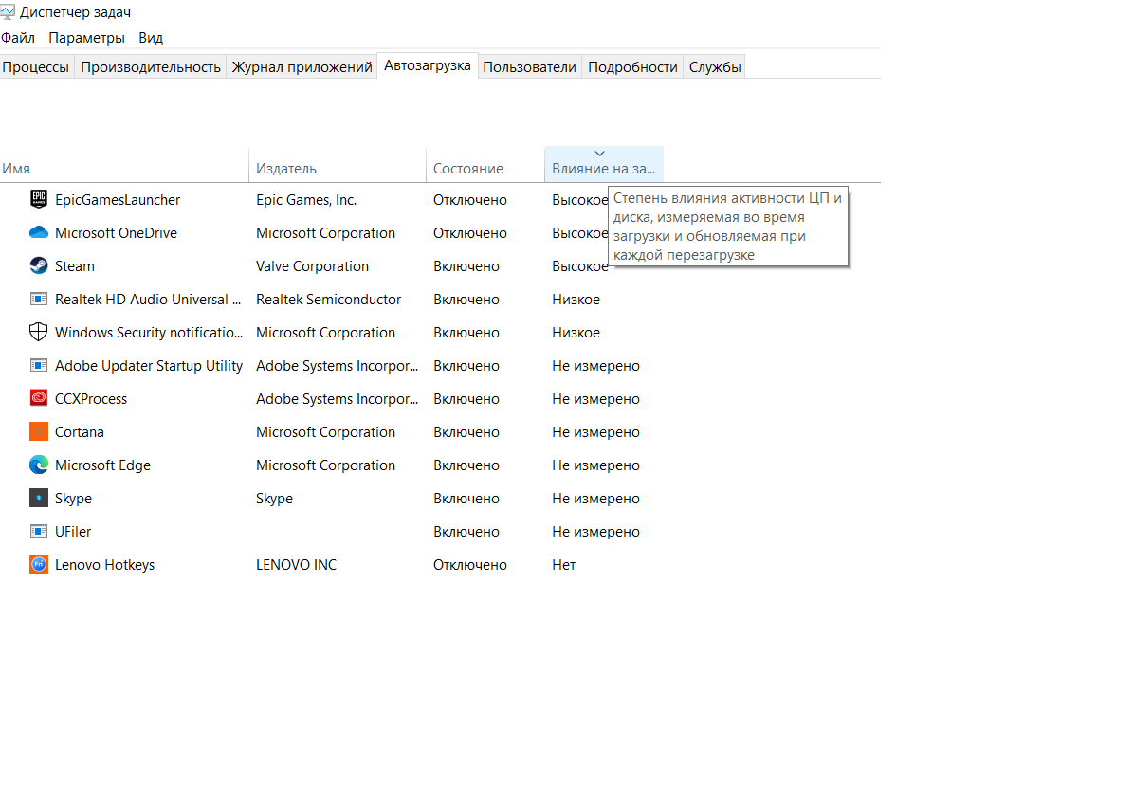Viewport: 1134px width, 802px height.
Task: Open the Журнал приложений tab
Action: (x=302, y=66)
